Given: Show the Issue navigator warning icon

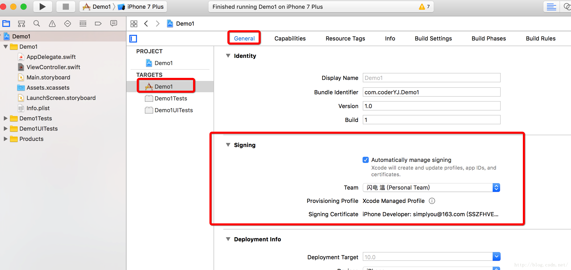Looking at the screenshot, I should pos(52,24).
